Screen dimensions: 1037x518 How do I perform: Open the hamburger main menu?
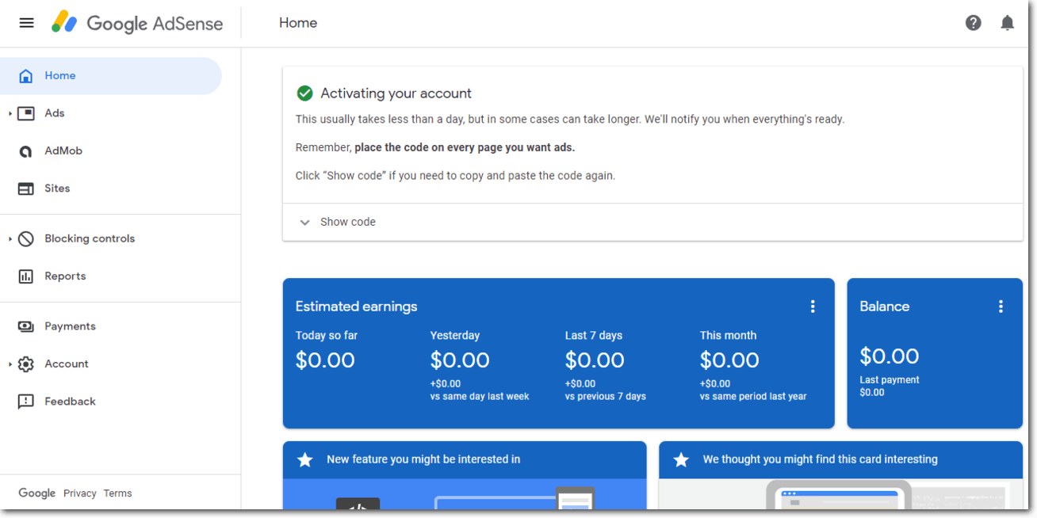pos(26,23)
